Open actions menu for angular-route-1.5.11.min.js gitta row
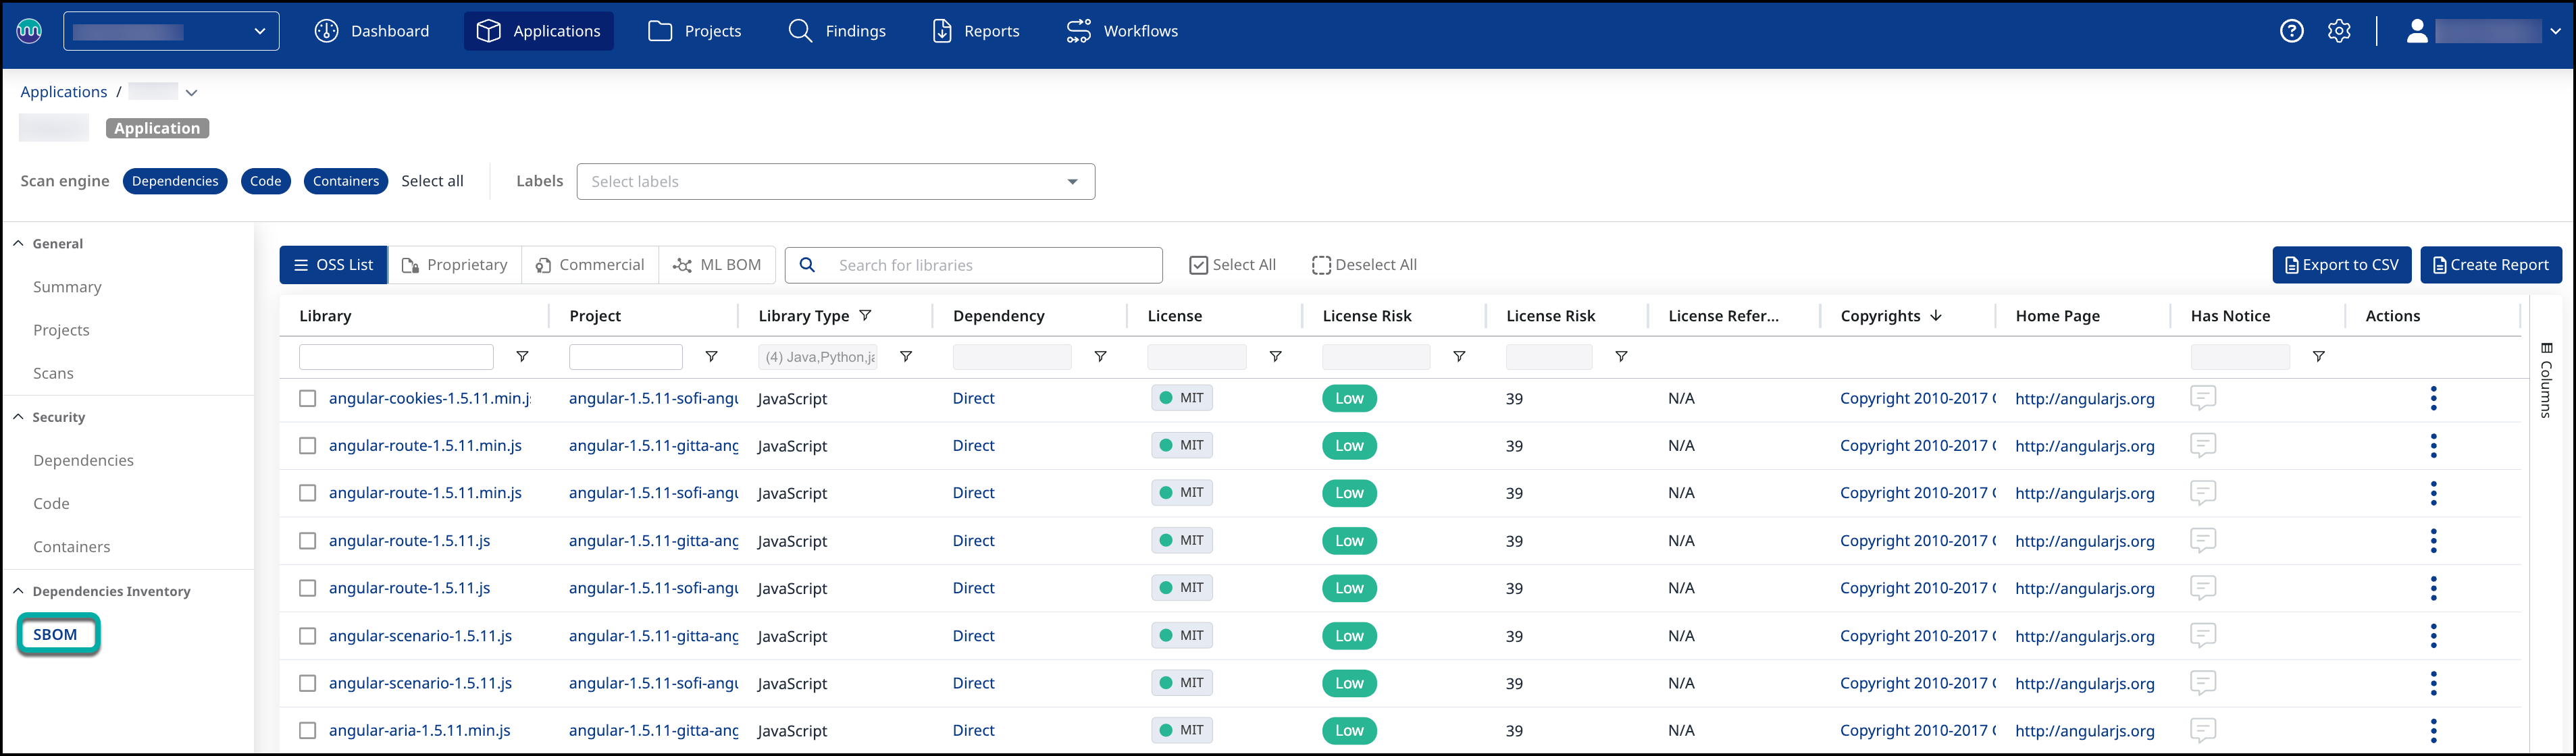 coord(2433,445)
